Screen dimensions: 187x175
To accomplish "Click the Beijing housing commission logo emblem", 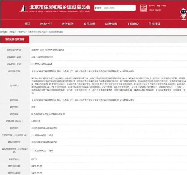I will click(24, 8).
